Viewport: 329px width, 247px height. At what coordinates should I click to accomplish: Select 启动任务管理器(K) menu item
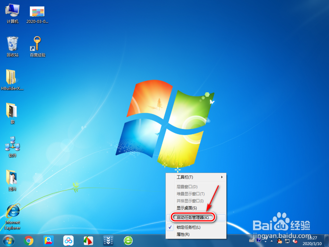tap(196, 218)
